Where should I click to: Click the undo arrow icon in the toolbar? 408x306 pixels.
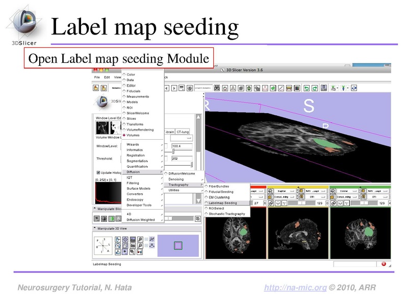[307, 88]
